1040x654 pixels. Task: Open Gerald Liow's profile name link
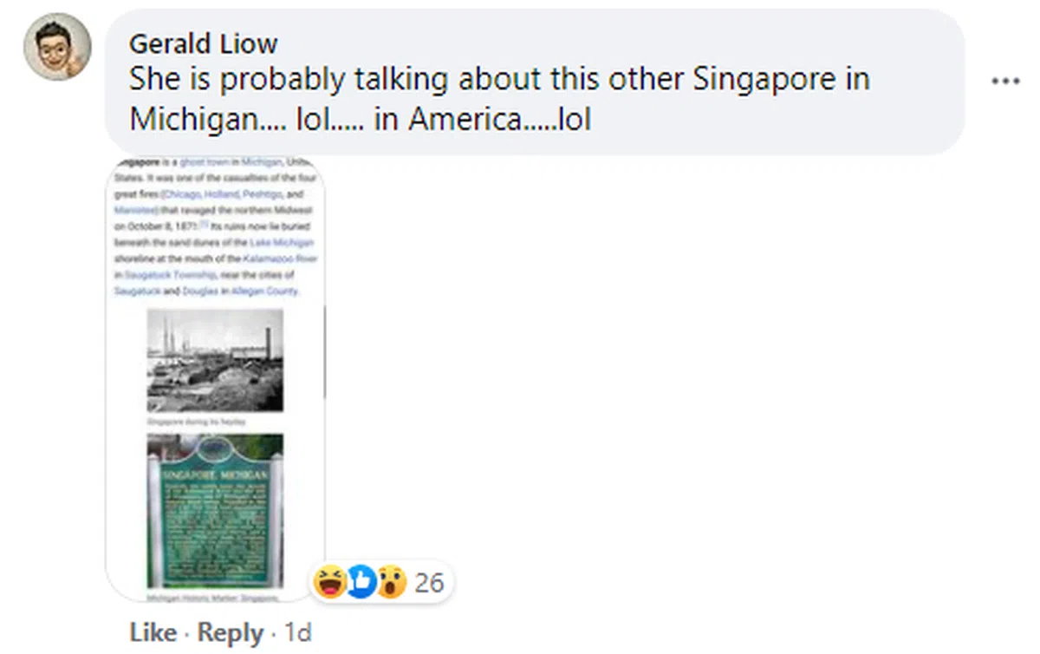pos(203,43)
